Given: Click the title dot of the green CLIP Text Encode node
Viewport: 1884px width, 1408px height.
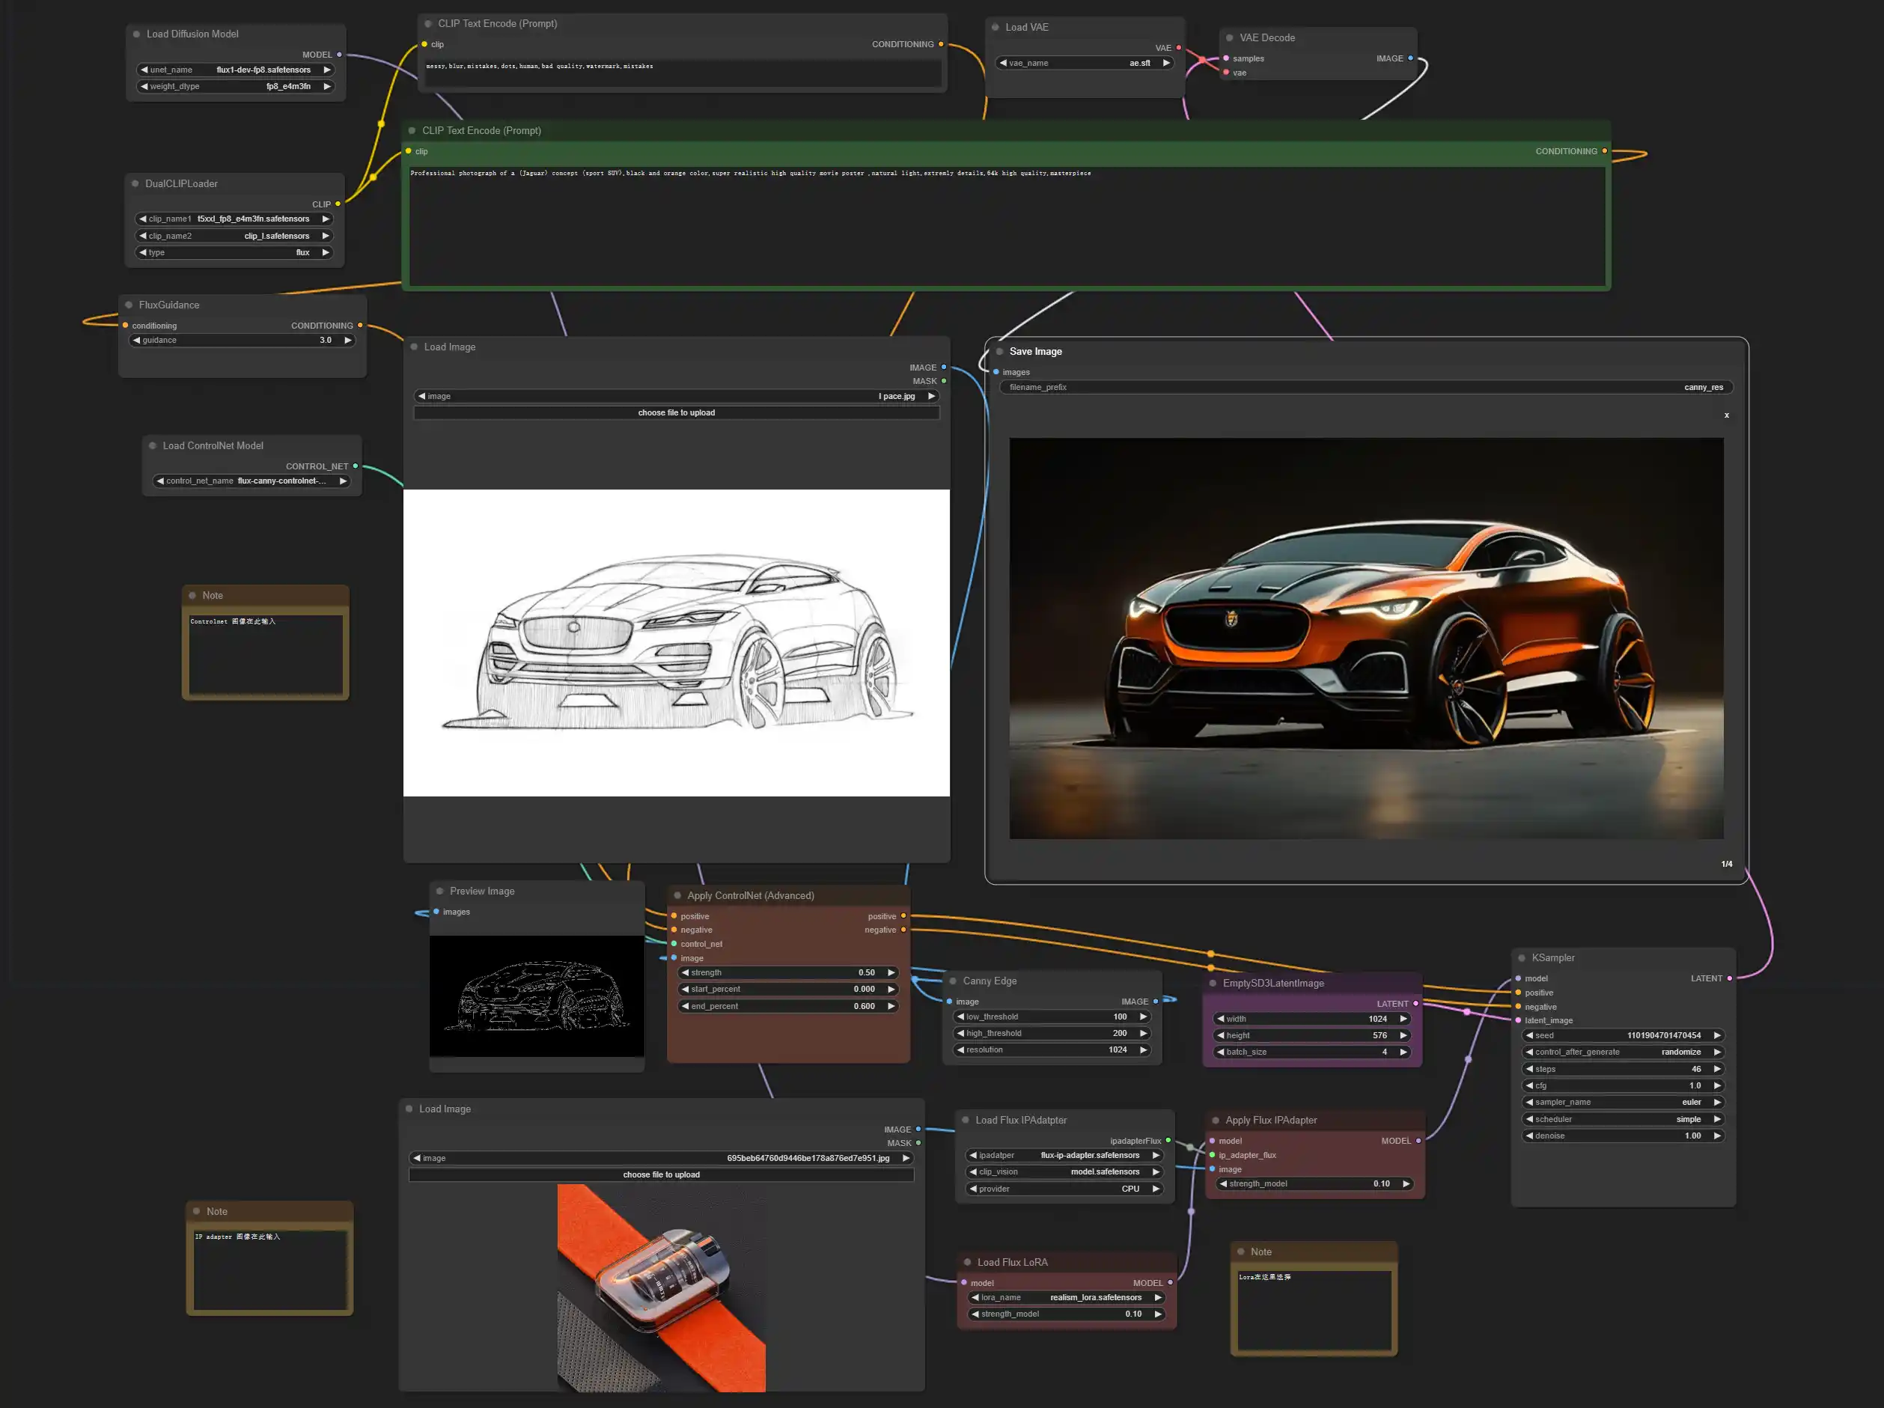Looking at the screenshot, I should (412, 130).
